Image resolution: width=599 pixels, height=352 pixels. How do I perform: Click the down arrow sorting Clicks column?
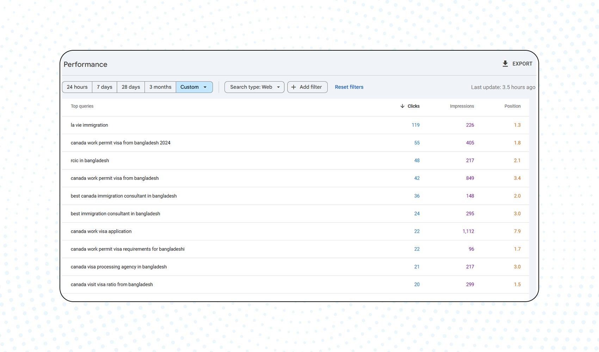pyautogui.click(x=402, y=106)
